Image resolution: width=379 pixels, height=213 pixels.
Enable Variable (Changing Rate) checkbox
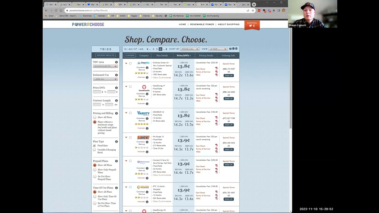(x=94, y=150)
